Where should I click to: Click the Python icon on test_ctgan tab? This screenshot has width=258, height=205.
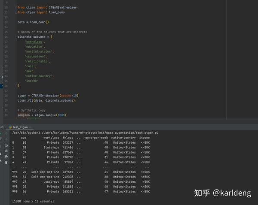click(10, 127)
